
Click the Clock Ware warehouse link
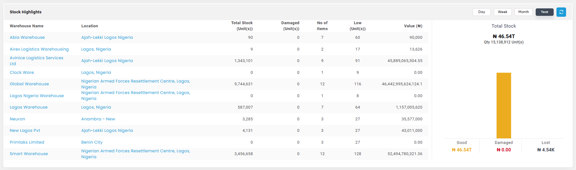click(22, 73)
